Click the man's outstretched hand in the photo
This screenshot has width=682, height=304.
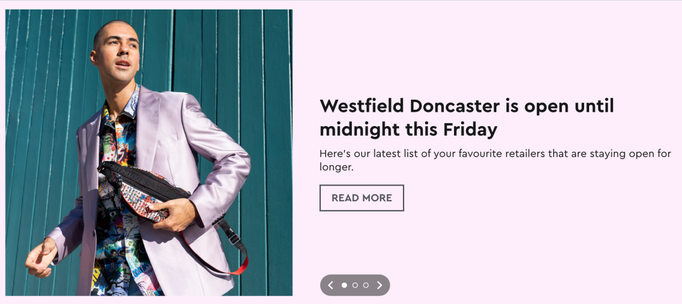(x=40, y=259)
